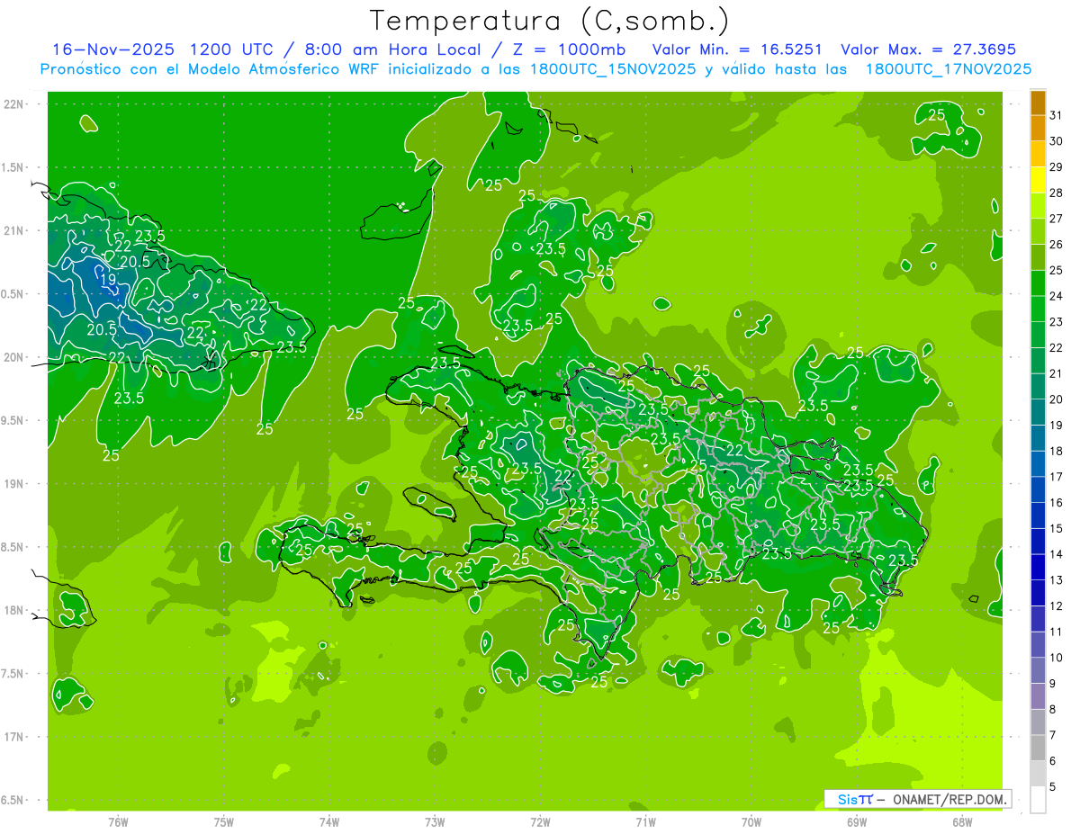1080x834 pixels.
Task: Select the '1800UTC_17NOV2025' valid-until timestamp
Action: (x=949, y=69)
